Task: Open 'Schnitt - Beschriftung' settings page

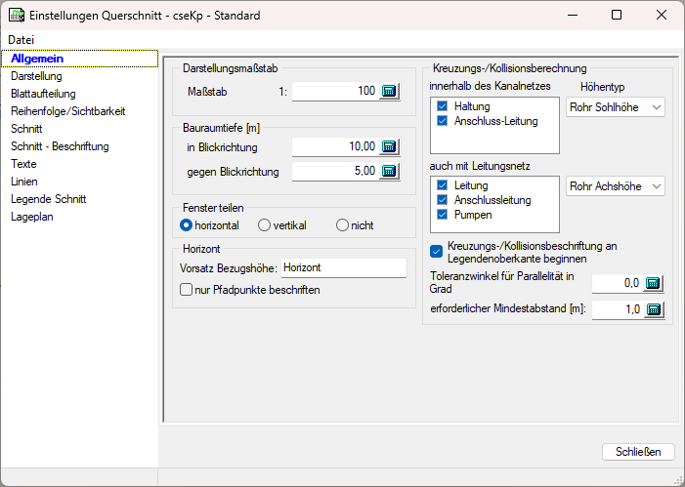Action: click(x=60, y=146)
